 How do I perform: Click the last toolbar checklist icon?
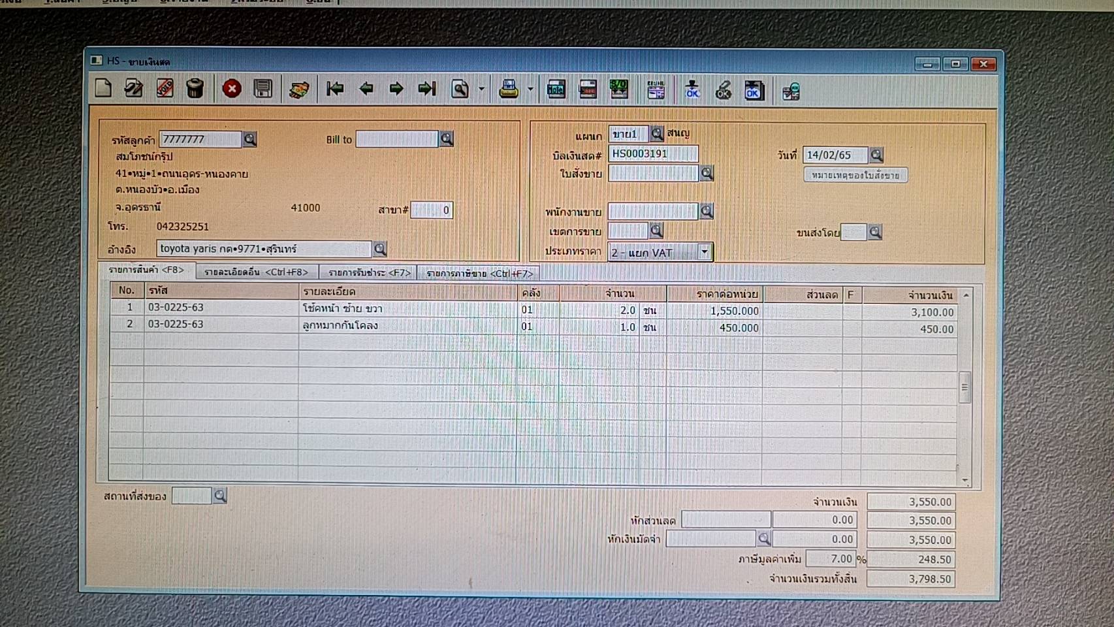791,91
